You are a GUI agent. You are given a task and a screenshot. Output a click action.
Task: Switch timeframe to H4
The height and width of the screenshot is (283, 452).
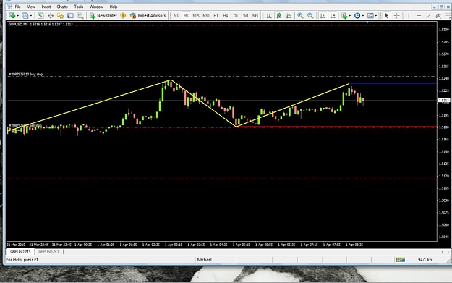click(226, 16)
